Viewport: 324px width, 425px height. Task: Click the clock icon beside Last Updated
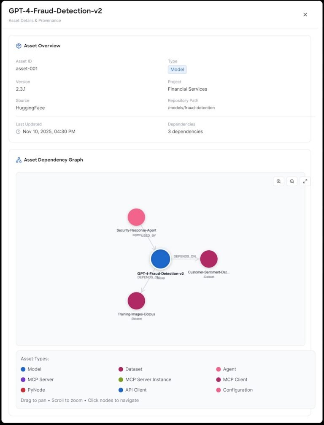coord(18,132)
